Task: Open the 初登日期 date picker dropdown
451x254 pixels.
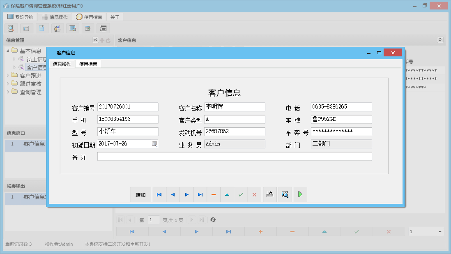Action: click(155, 143)
